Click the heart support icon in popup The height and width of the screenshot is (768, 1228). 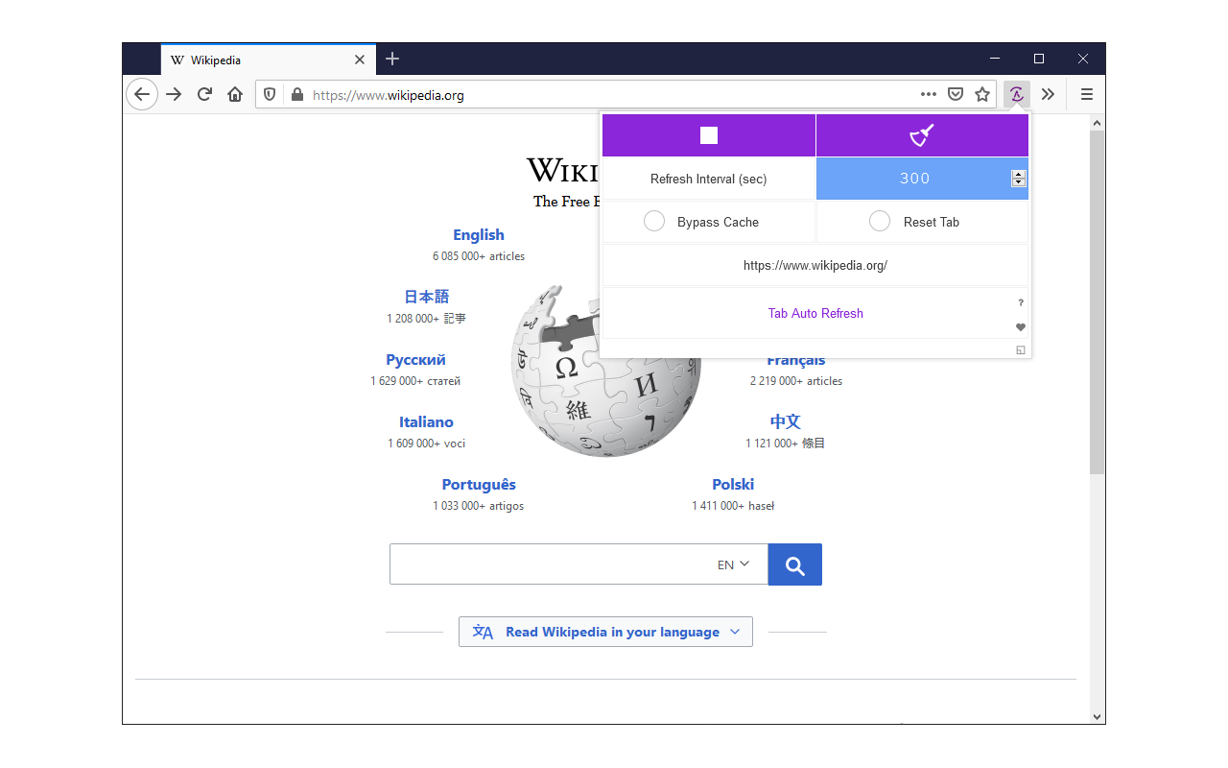[1021, 327]
